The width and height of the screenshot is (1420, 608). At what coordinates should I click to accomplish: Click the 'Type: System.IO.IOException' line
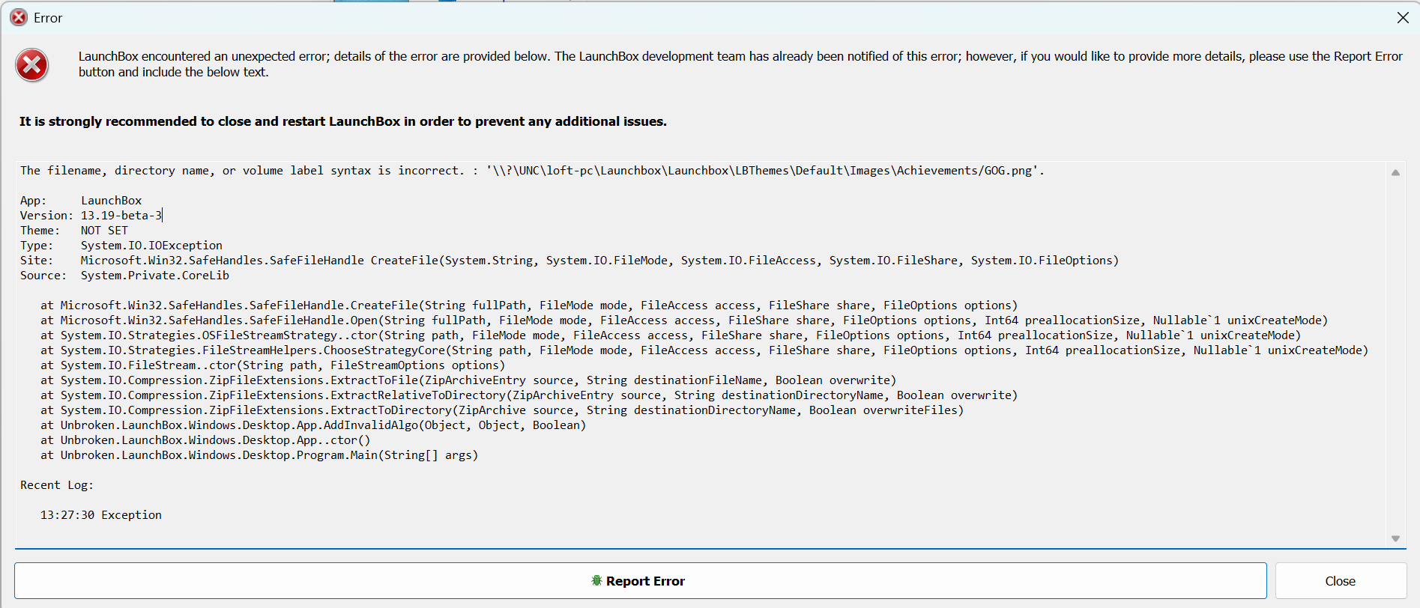pos(121,246)
